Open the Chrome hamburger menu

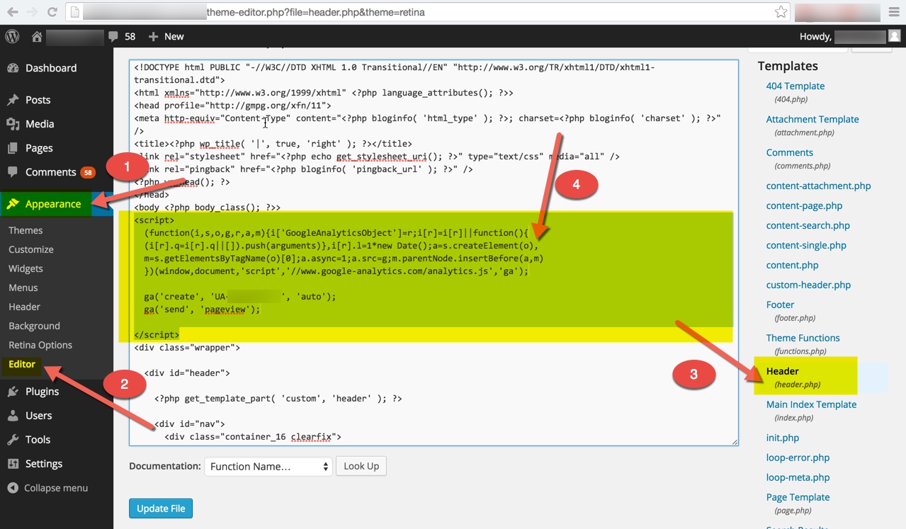[x=893, y=12]
